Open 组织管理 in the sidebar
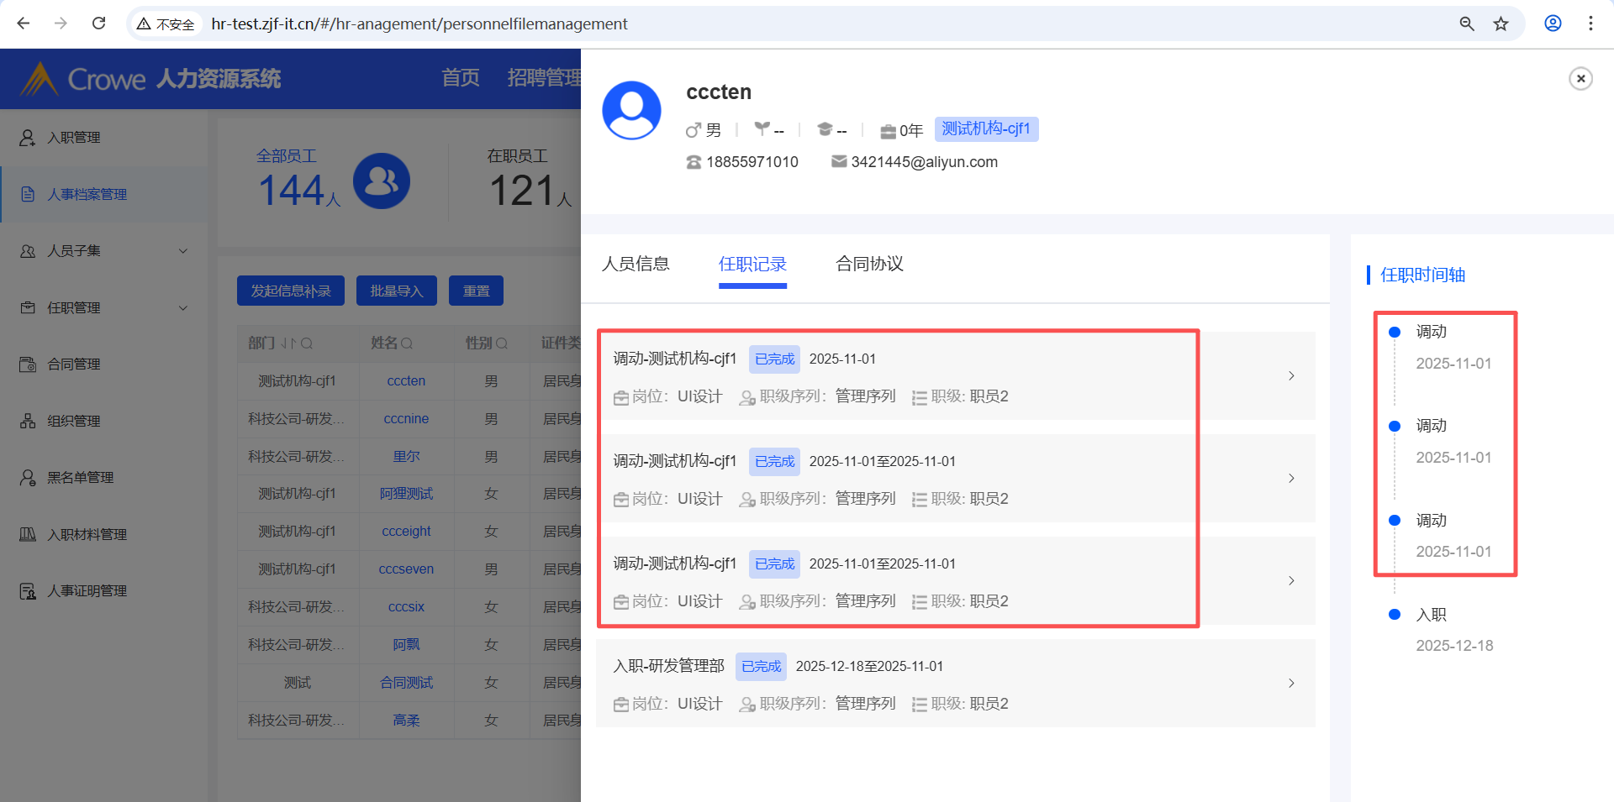The image size is (1614, 802). tap(74, 421)
